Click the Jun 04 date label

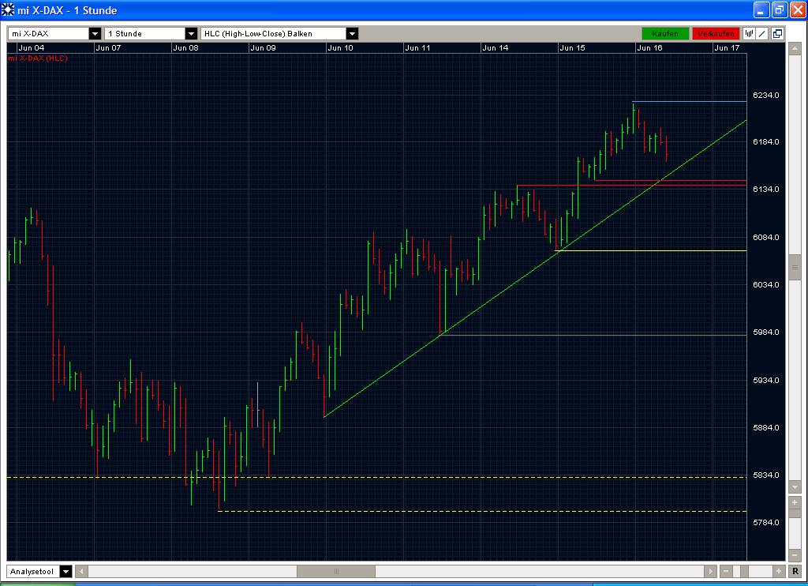tap(32, 48)
